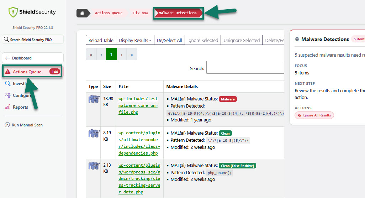Screen dimensions: 365x198
Task: Click the Unignore Selected button
Action: point(242,40)
